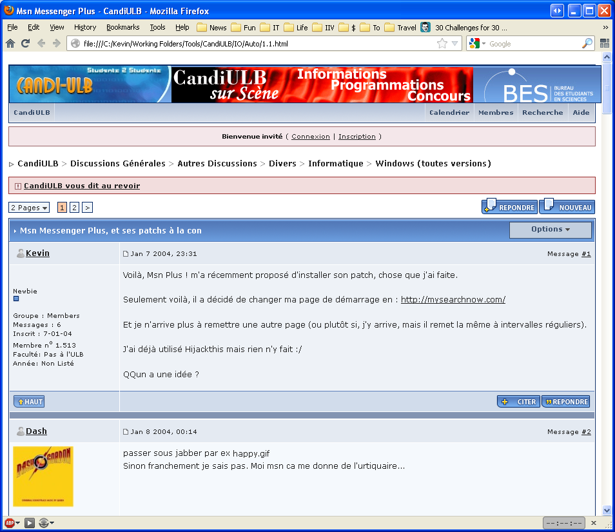Viewport: 615px width, 532px height.
Task: Bookmark this page with the star icon
Action: tap(442, 44)
